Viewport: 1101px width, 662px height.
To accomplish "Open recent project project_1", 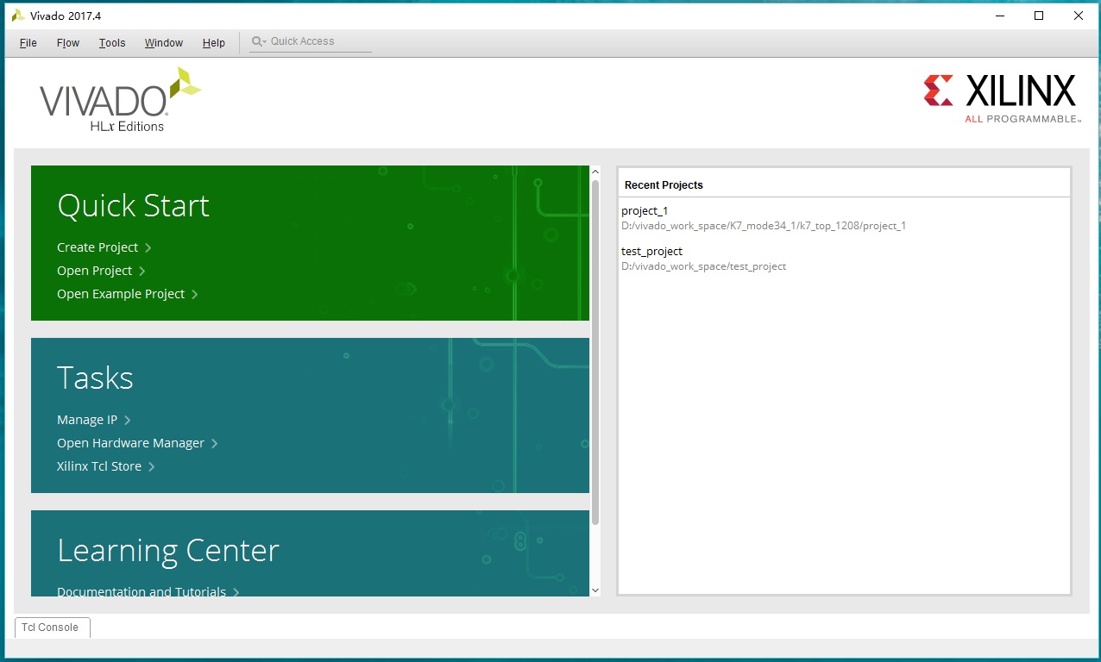I will pos(645,210).
